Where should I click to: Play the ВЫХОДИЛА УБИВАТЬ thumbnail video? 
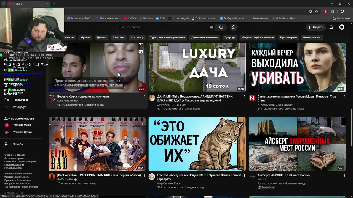[x=297, y=67]
